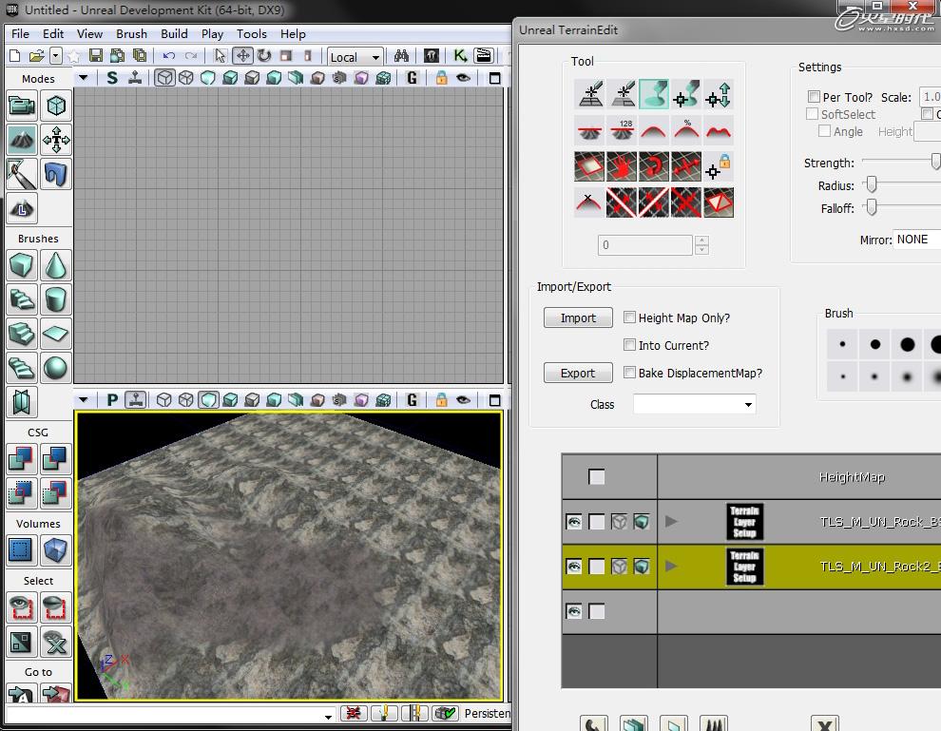The image size is (941, 731).
Task: Select the Paint terrain tool
Action: pyautogui.click(x=654, y=94)
